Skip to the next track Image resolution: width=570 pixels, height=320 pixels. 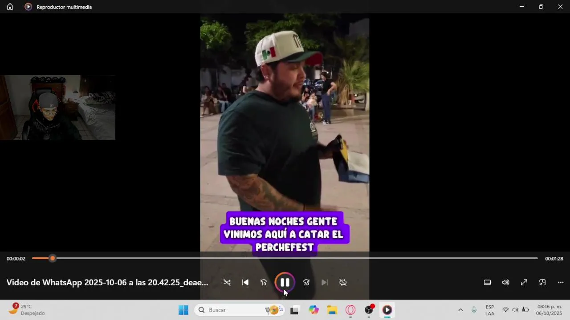(x=325, y=282)
